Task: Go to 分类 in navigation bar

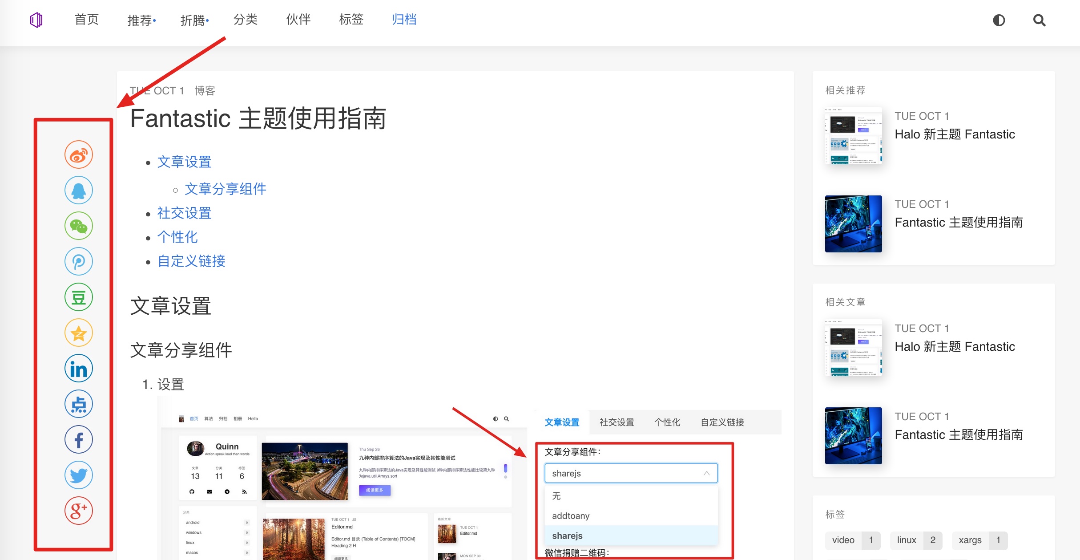Action: [x=246, y=20]
